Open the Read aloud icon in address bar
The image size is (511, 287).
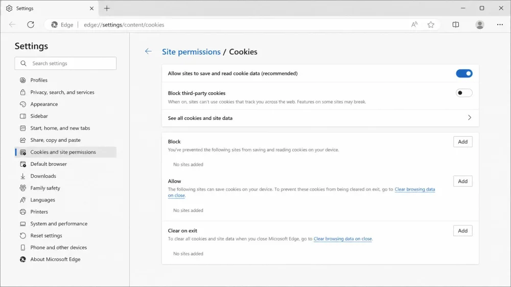click(414, 24)
